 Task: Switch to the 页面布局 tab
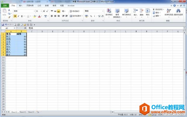tap(30, 6)
